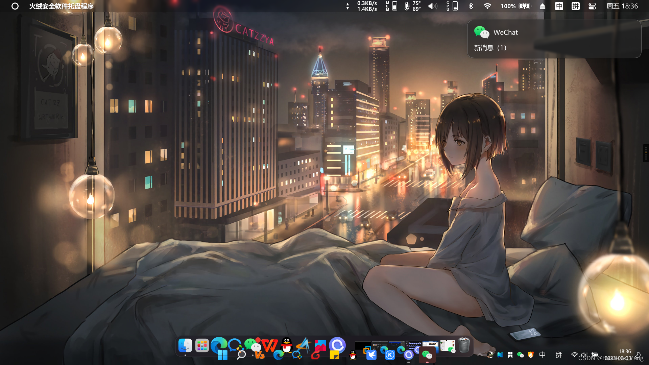
Task: Open the yellow sticky notes icon
Action: click(334, 355)
